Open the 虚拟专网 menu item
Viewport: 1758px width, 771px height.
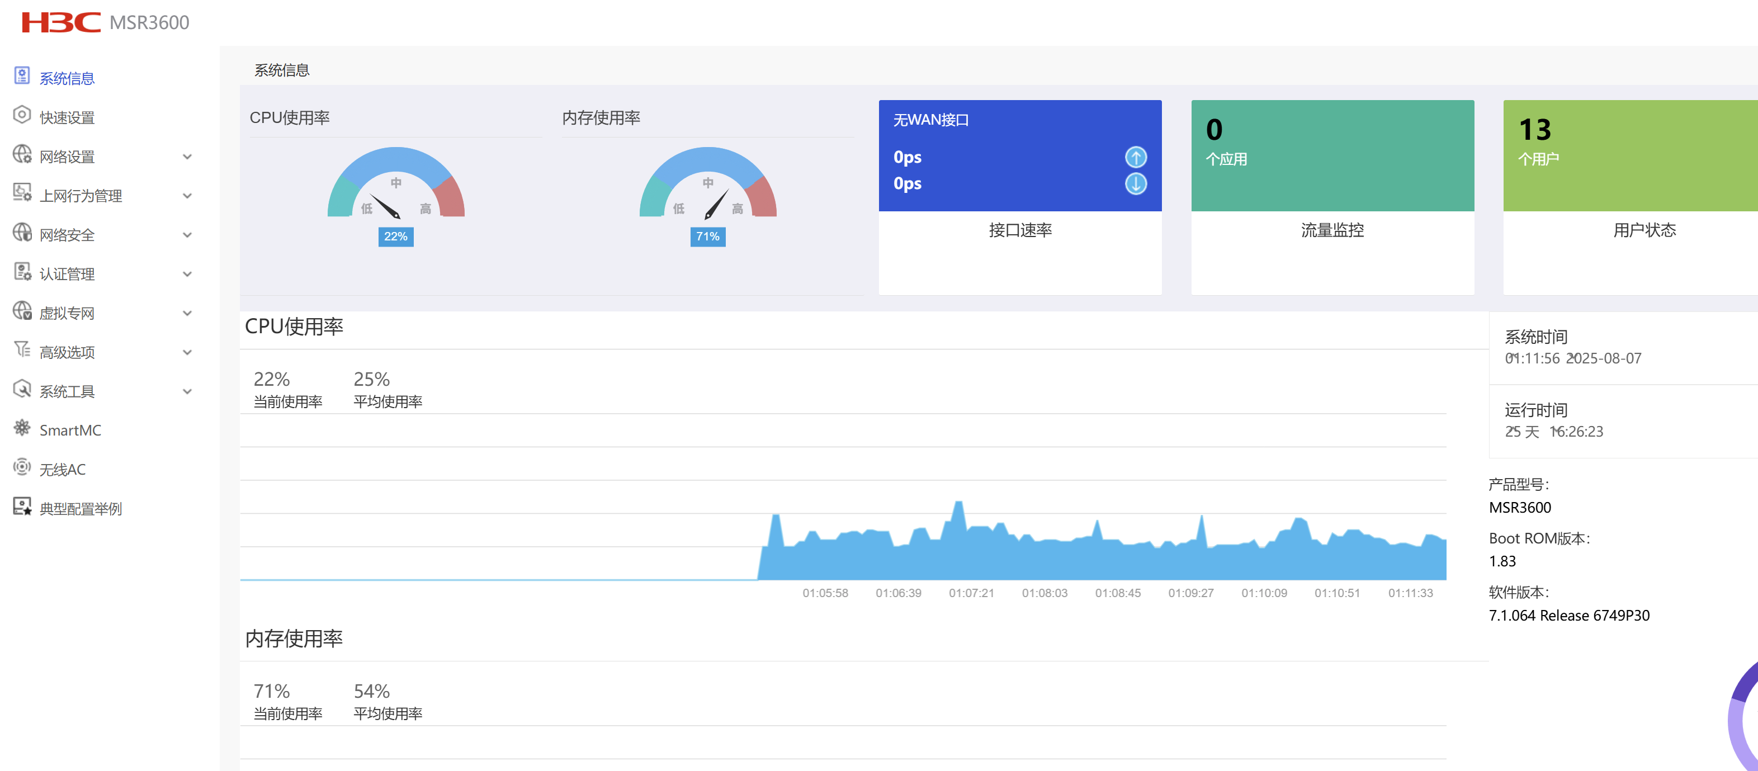click(x=67, y=313)
